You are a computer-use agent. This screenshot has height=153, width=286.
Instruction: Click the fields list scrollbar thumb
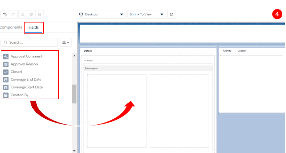click(x=74, y=94)
